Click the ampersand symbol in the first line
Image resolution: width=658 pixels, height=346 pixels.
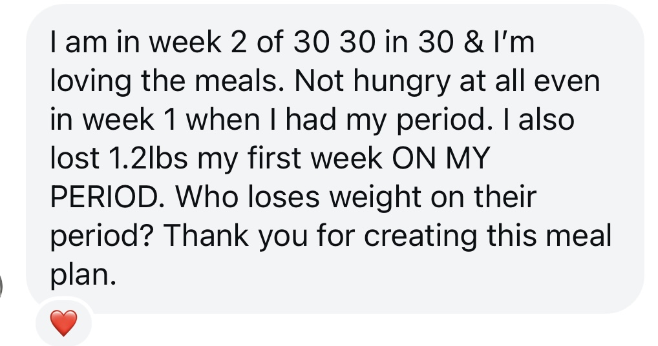pos(474,43)
